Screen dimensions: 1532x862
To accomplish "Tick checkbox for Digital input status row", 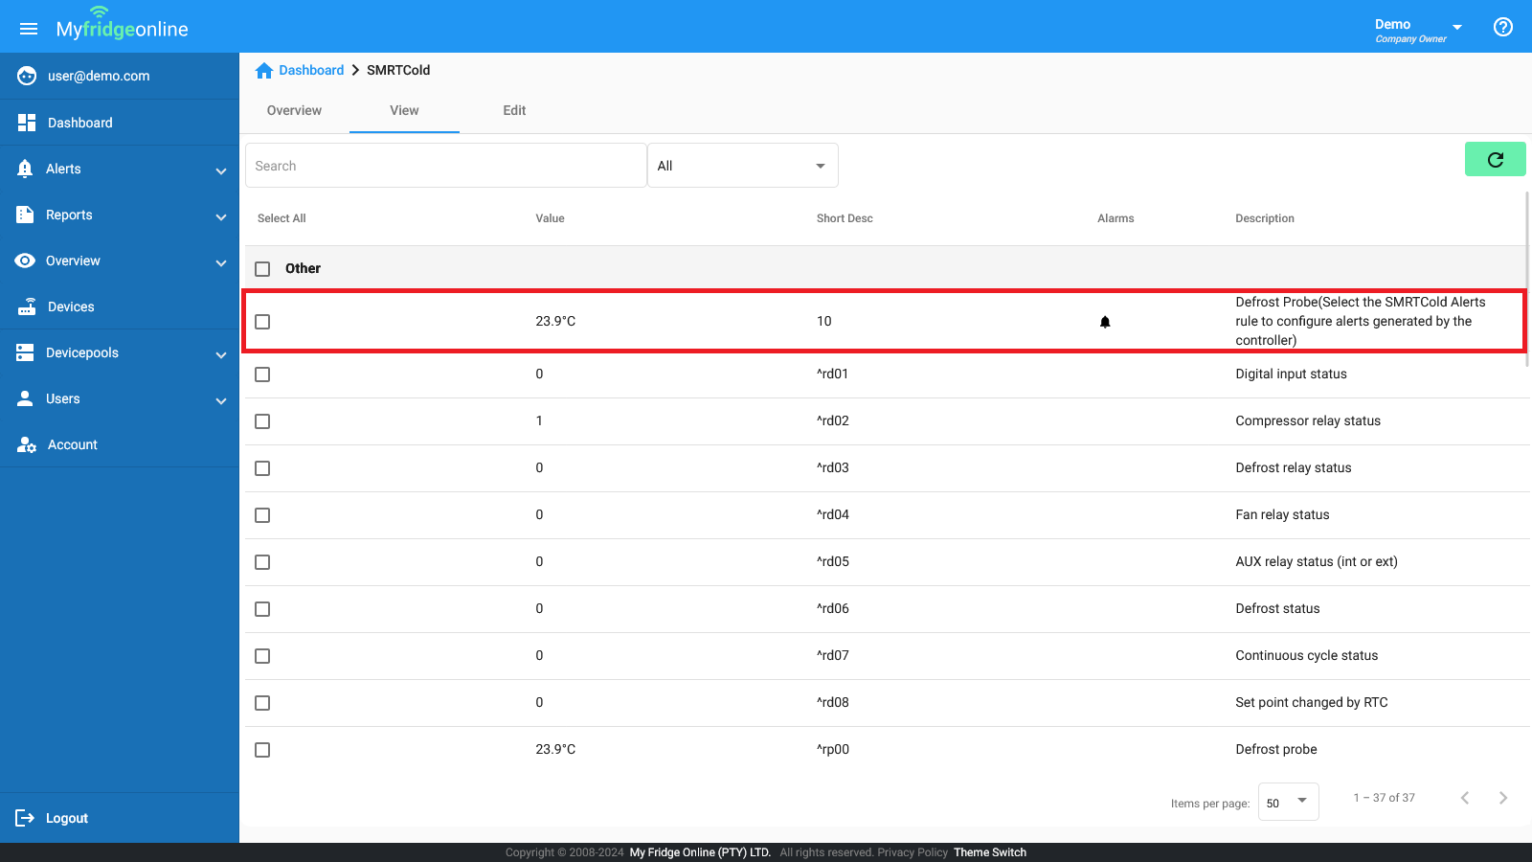I will point(262,374).
